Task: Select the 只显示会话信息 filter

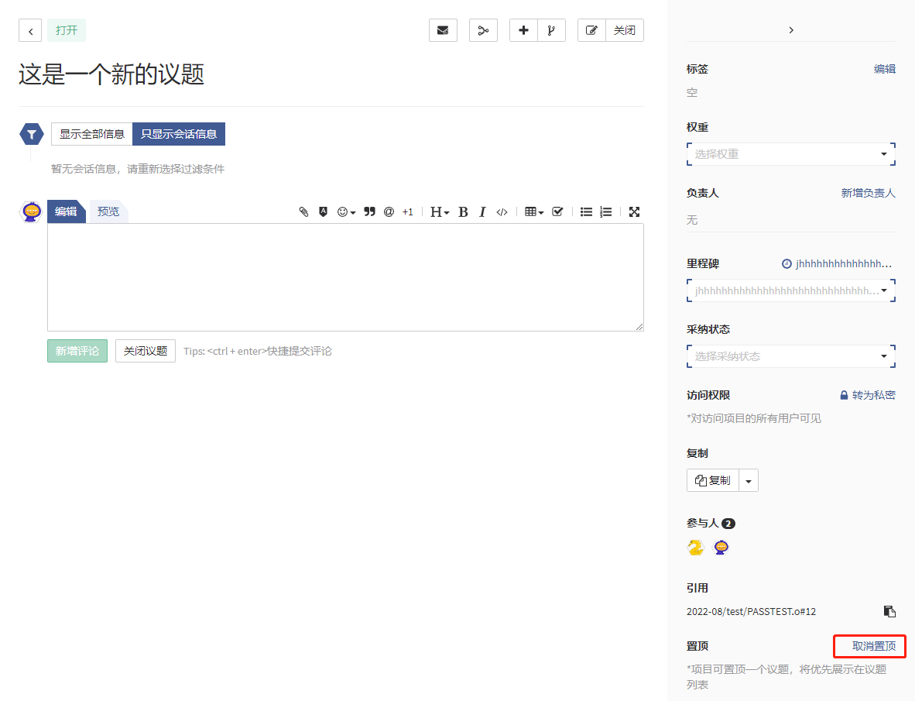Action: tap(179, 134)
